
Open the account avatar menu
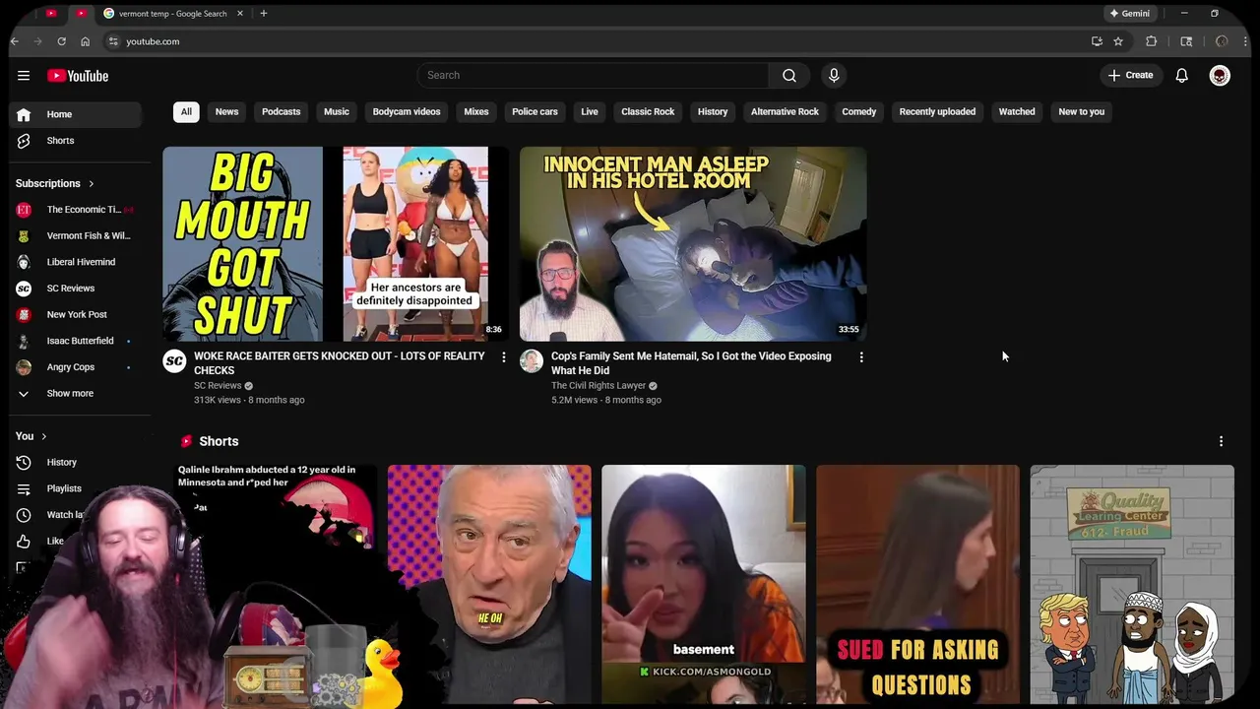(1220, 76)
